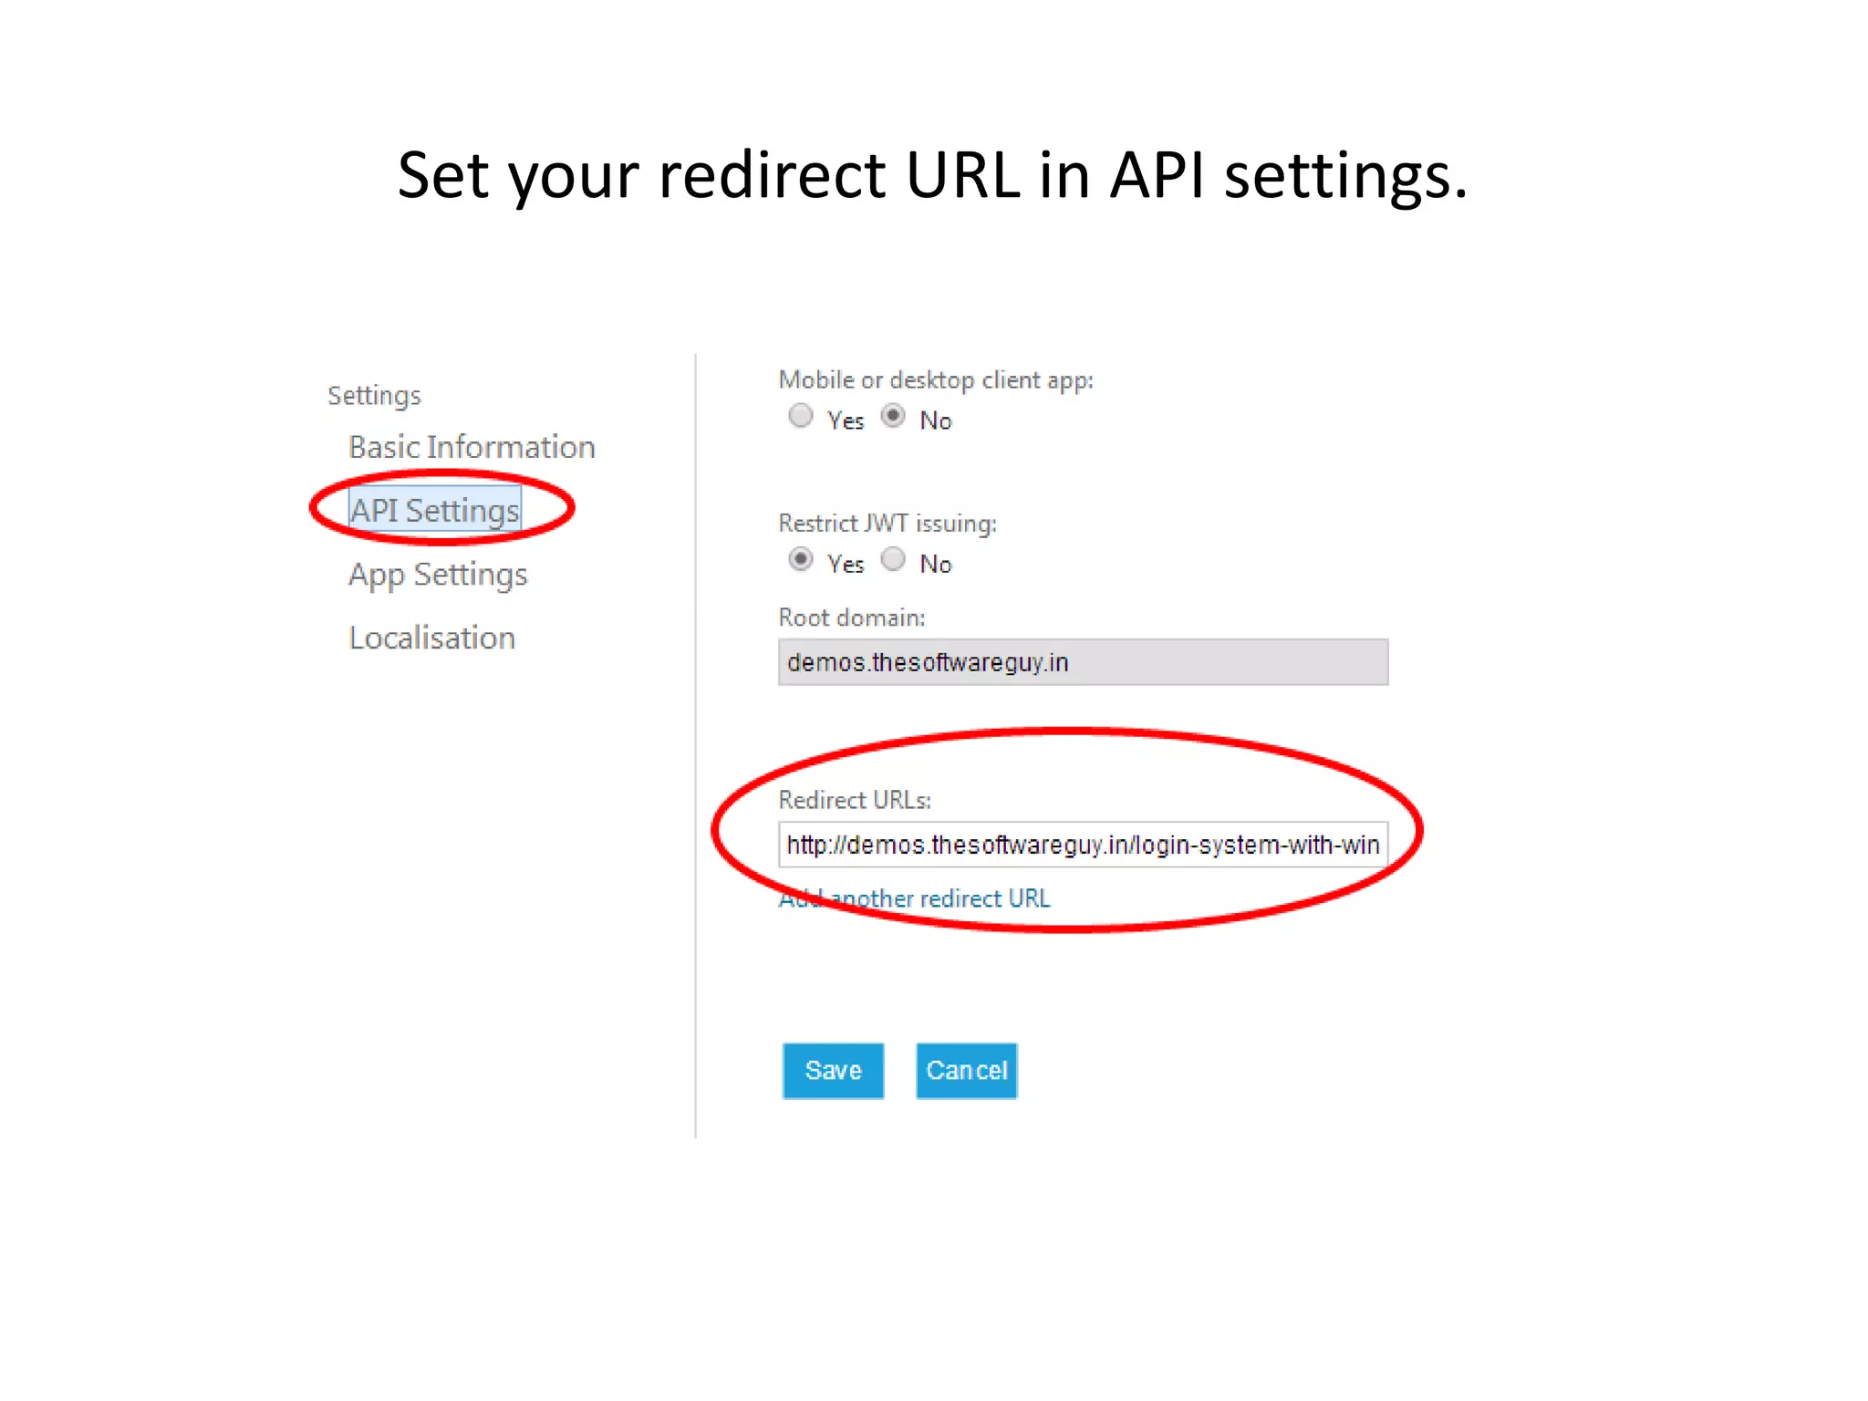The height and width of the screenshot is (1401, 1868).
Task: Click the Redirect URLs input field
Action: coord(1083,845)
